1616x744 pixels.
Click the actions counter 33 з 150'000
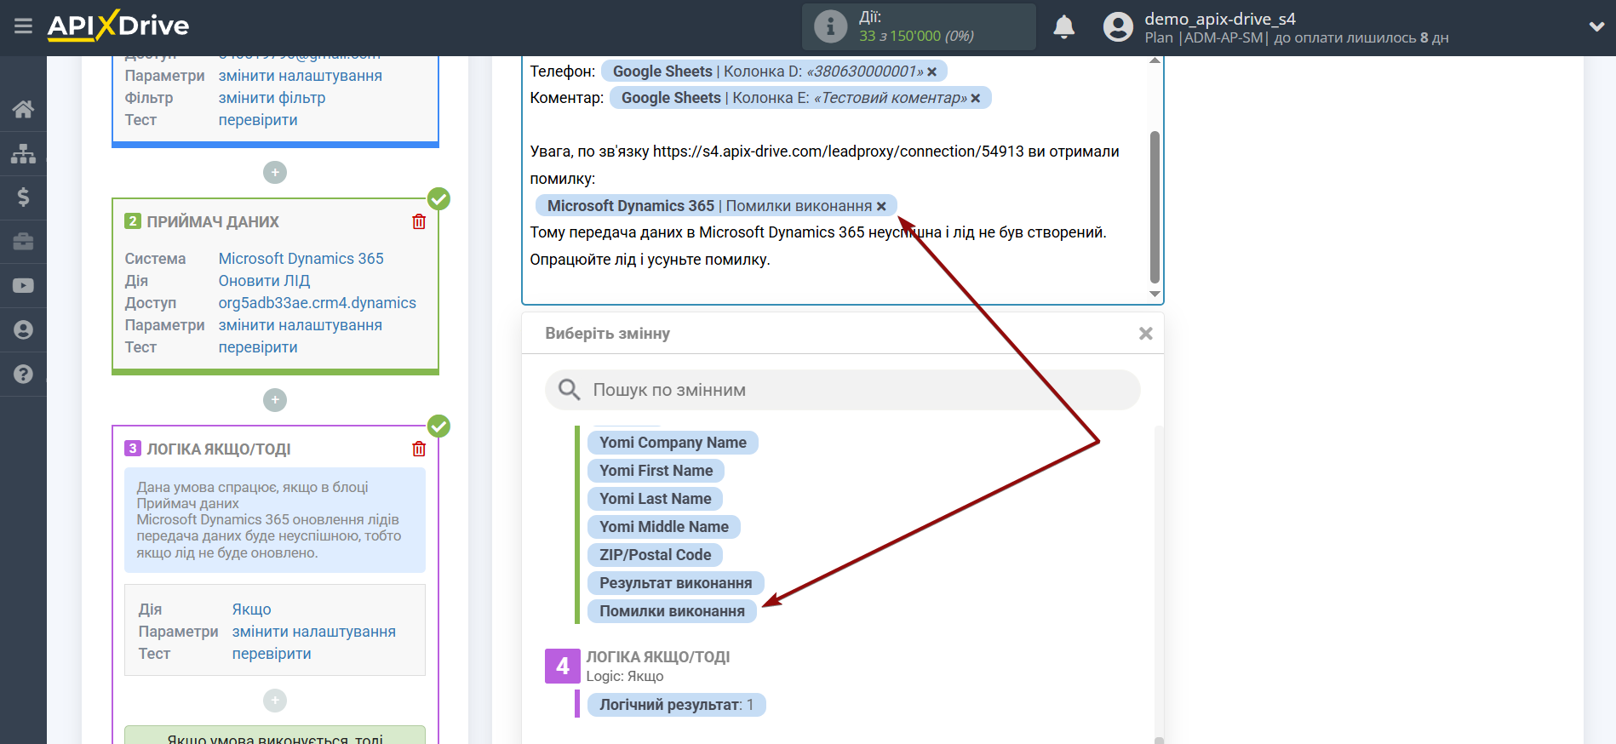point(916,36)
